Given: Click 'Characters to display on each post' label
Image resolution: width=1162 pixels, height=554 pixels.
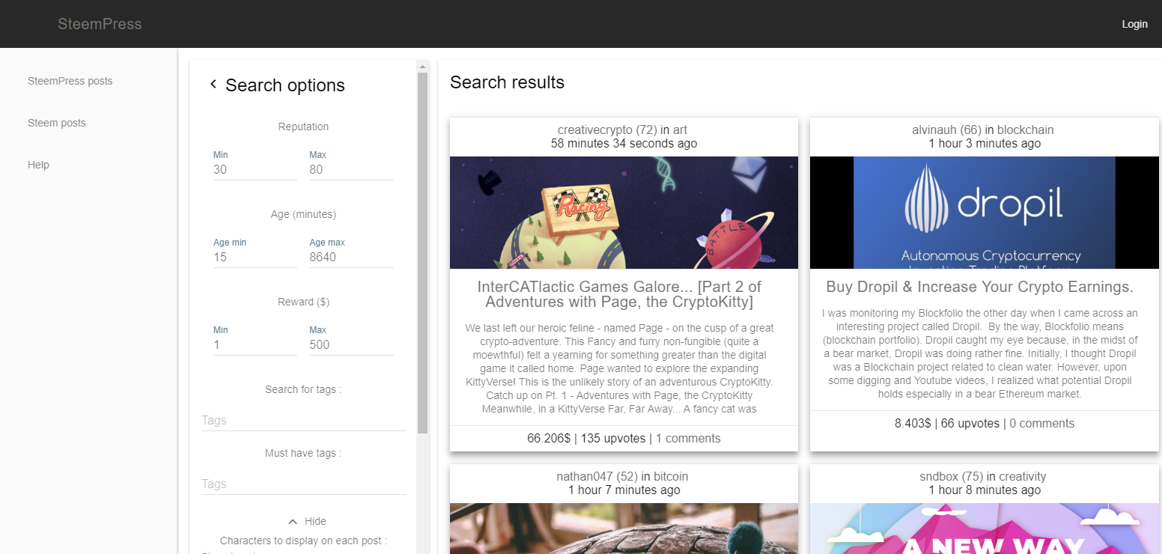Looking at the screenshot, I should [303, 541].
